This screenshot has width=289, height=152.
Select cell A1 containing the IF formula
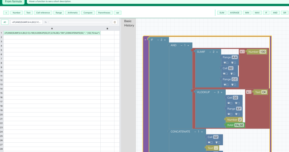point(52,33)
